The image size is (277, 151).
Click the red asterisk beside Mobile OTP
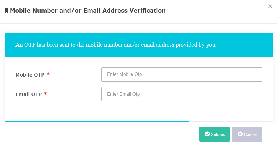click(x=48, y=74)
